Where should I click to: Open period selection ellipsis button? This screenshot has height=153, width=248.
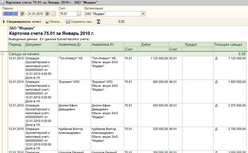click(x=53, y=14)
